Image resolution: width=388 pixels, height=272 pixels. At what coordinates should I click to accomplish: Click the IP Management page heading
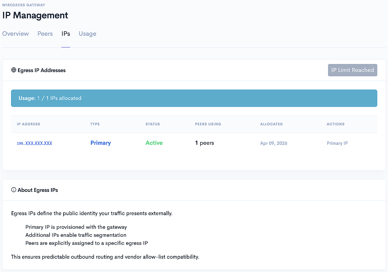[x=35, y=15]
